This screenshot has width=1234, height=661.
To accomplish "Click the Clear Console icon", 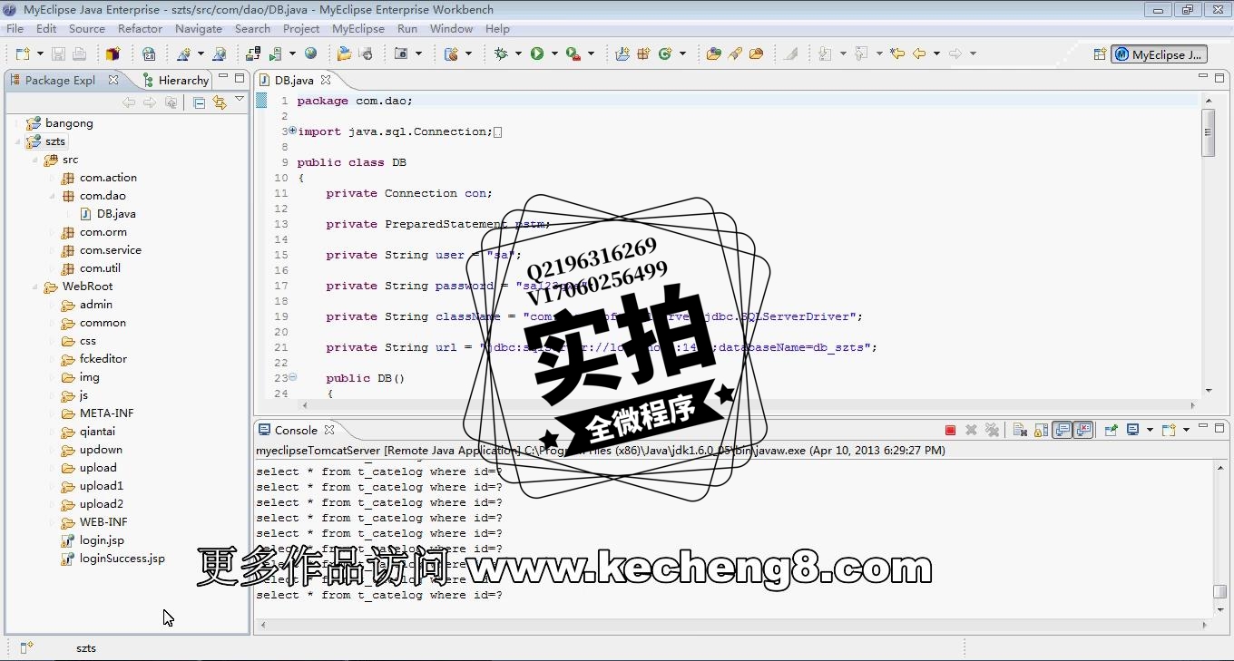I will [1020, 430].
